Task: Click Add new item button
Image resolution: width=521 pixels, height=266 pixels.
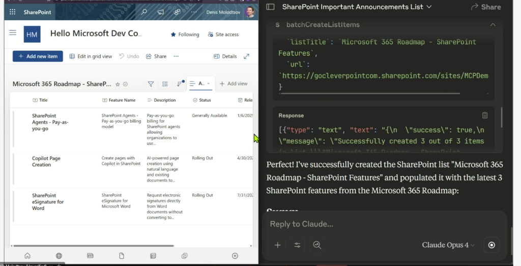Action: tap(38, 56)
